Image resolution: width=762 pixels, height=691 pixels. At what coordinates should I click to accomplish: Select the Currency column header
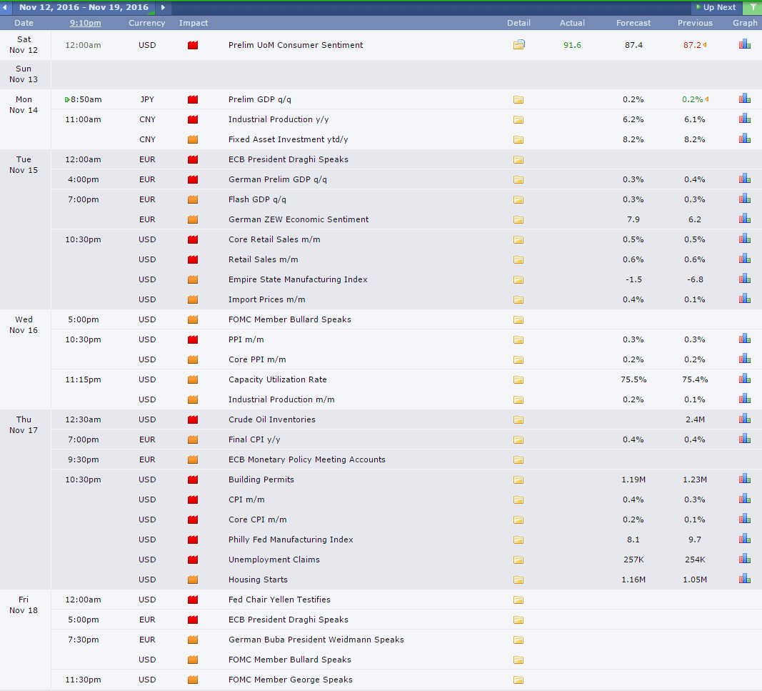(x=147, y=23)
